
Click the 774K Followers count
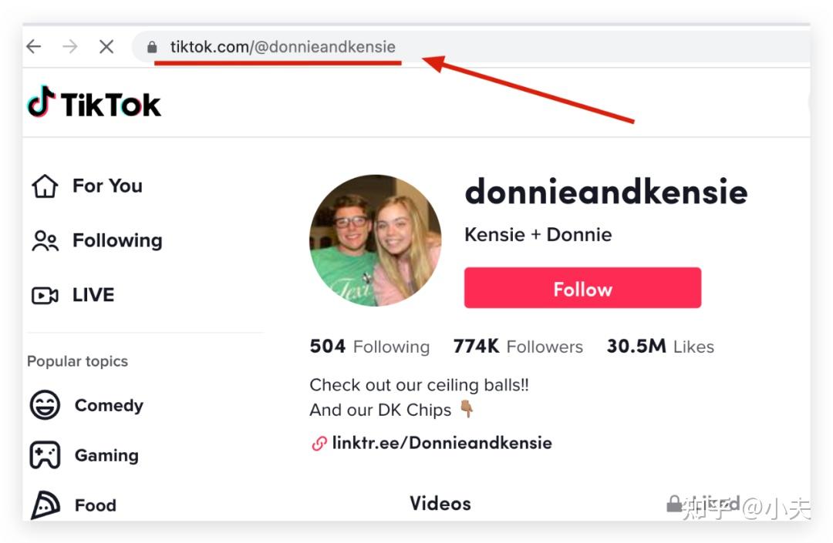pos(518,347)
